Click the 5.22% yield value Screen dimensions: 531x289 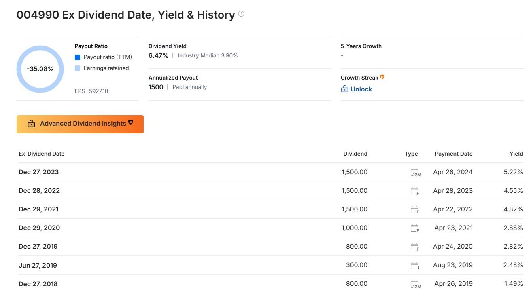514,172
